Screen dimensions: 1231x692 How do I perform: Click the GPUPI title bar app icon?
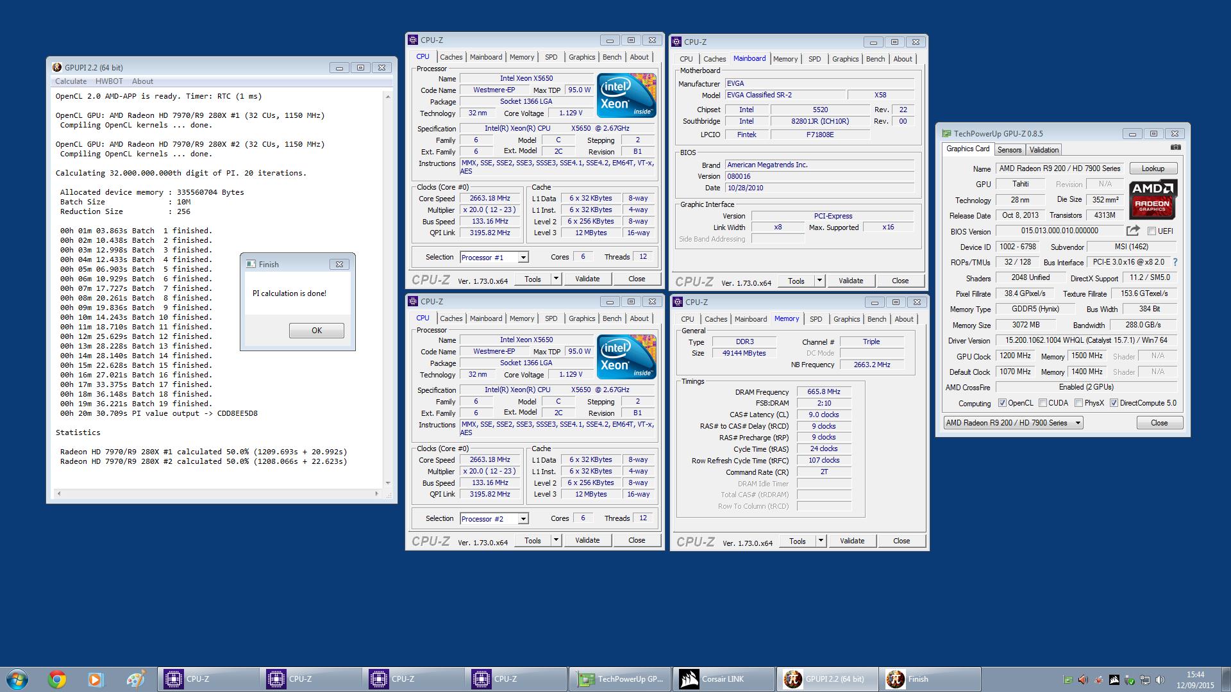click(x=57, y=67)
